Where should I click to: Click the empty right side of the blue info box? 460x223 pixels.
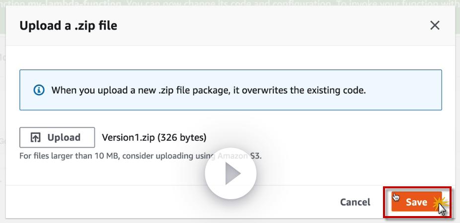click(407, 90)
